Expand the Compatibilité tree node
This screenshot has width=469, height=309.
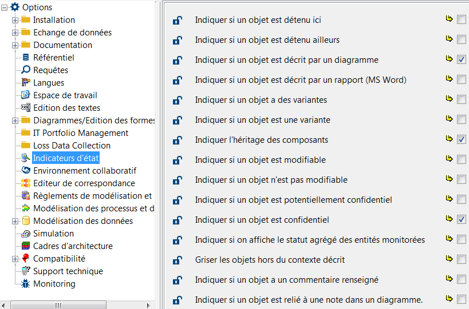point(15,259)
